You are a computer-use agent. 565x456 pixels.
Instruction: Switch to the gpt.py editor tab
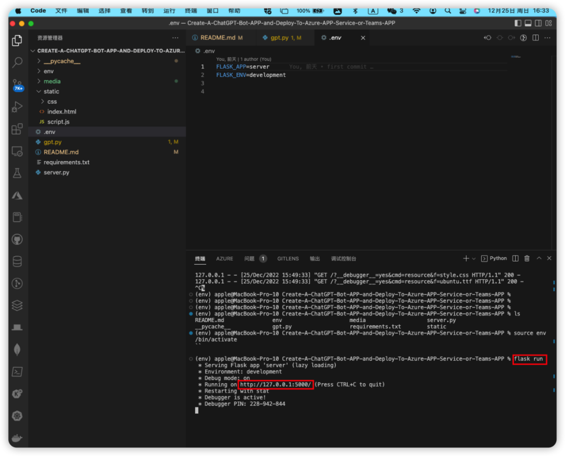point(282,38)
